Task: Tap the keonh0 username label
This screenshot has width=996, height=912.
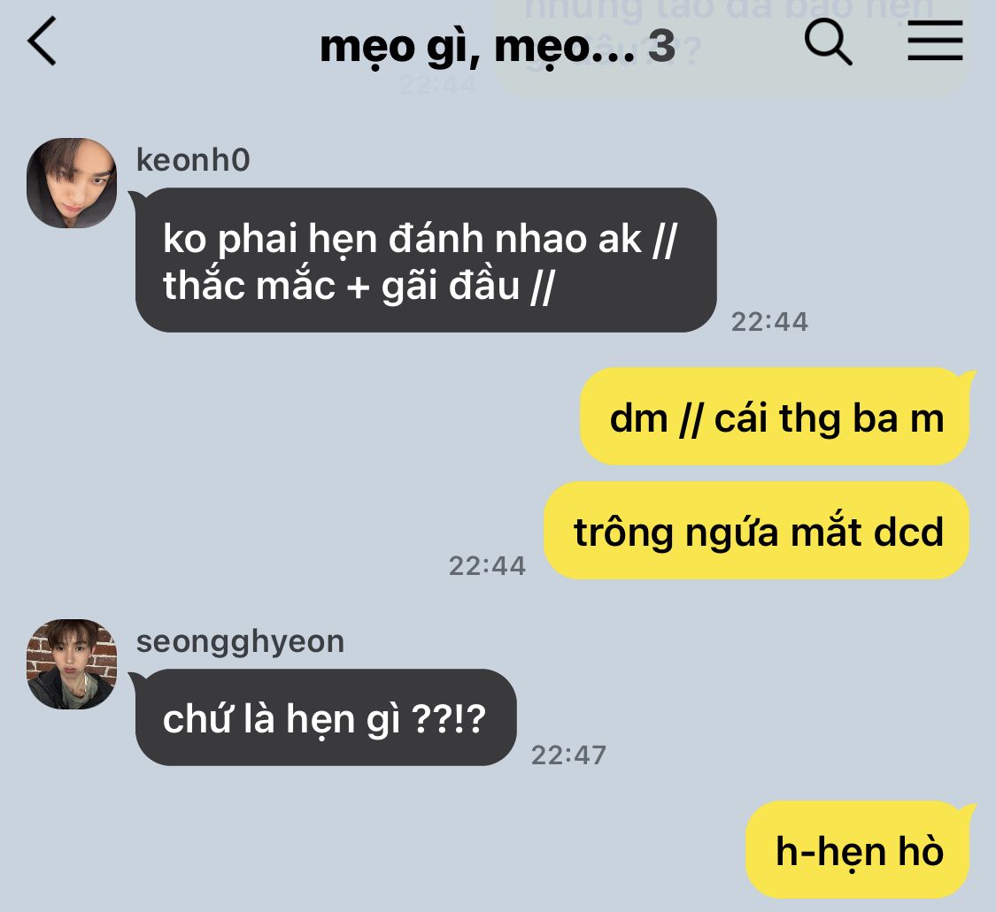Action: pos(193,160)
